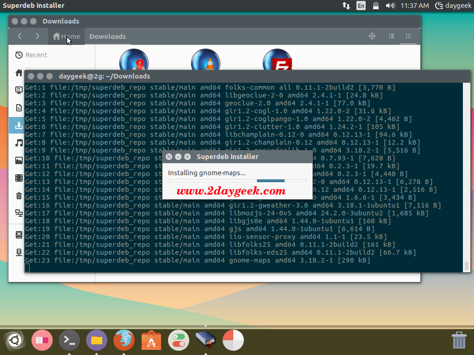Maximize the Superdeb installer dialog

[187, 157]
